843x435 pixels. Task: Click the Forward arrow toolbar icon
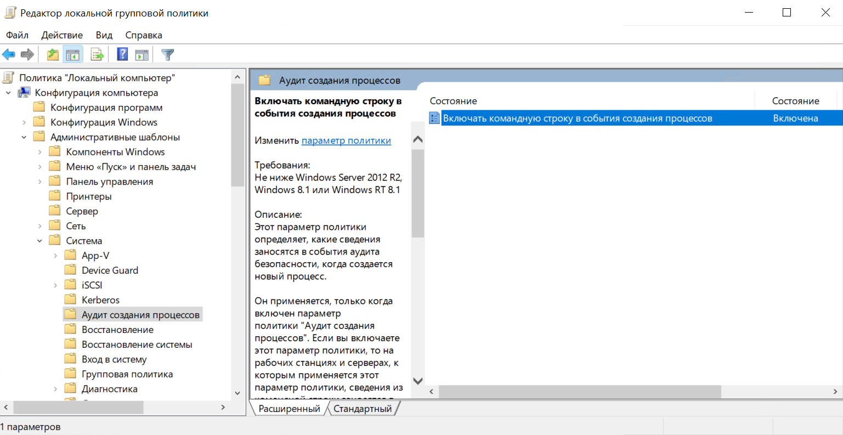27,54
